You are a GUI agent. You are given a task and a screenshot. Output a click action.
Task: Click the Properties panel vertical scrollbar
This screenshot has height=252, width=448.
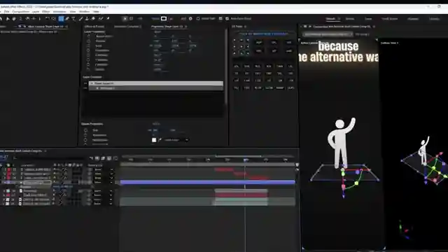[x=226, y=67]
